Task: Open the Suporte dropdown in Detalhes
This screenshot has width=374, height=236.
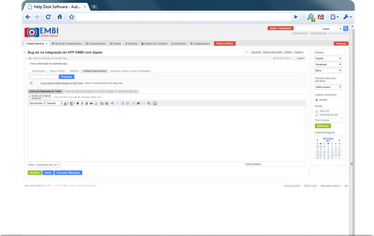Action: pyautogui.click(x=328, y=59)
